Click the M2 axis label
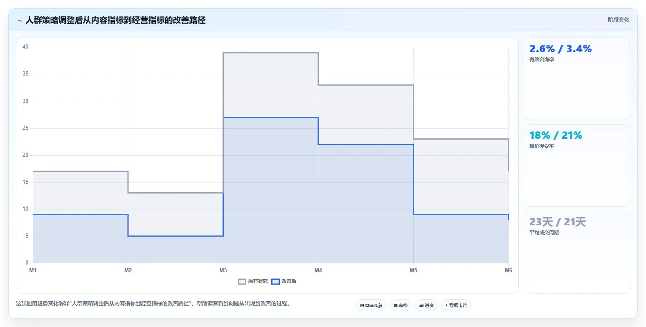This screenshot has height=327, width=646. (128, 270)
